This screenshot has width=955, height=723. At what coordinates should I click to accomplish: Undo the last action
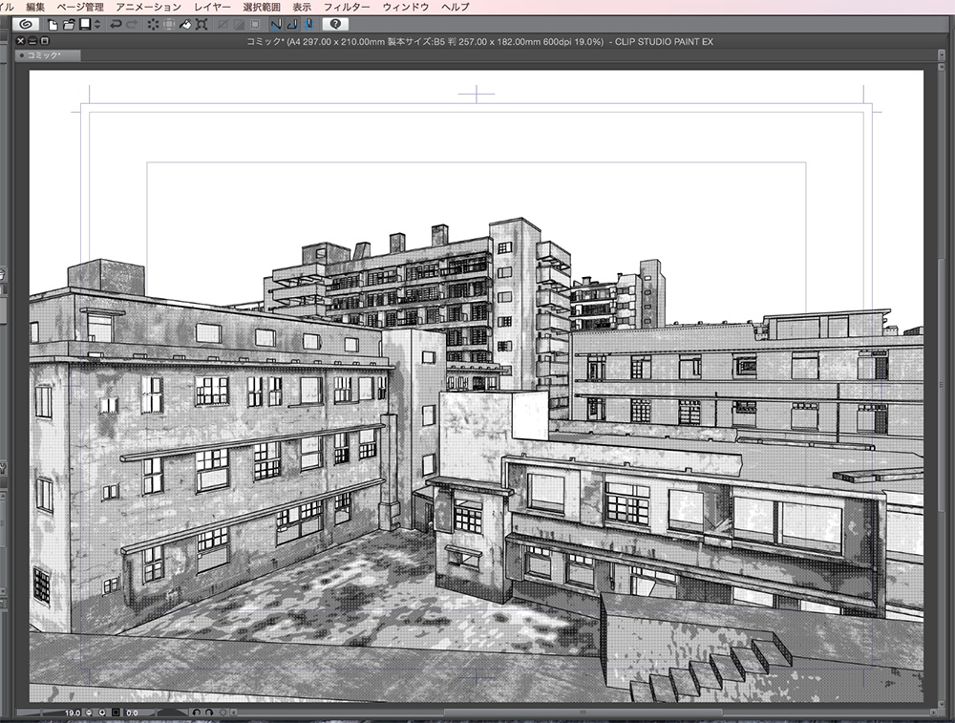coord(116,25)
